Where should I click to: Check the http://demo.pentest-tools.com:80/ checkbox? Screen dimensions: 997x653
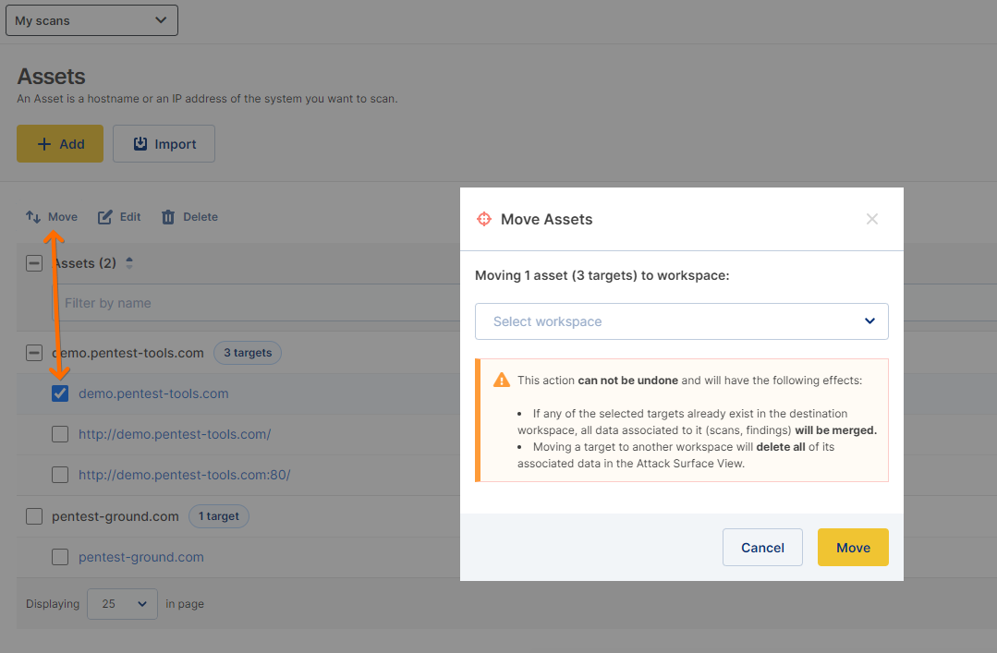60,475
